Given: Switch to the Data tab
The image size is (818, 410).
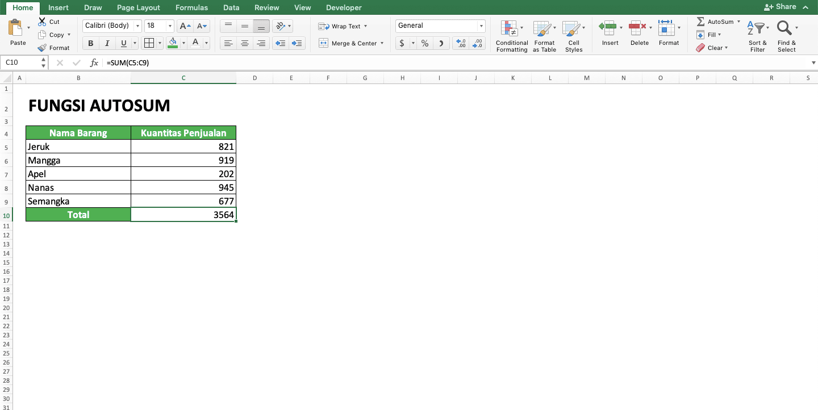Looking at the screenshot, I should (x=231, y=7).
